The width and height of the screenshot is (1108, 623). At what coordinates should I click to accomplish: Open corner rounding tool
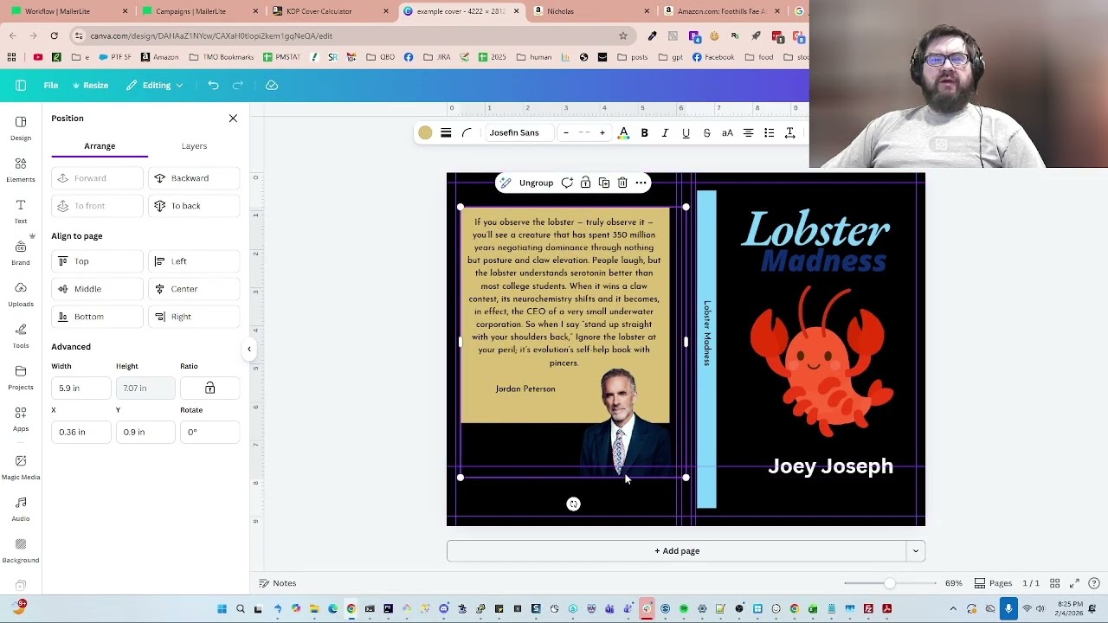click(x=467, y=132)
